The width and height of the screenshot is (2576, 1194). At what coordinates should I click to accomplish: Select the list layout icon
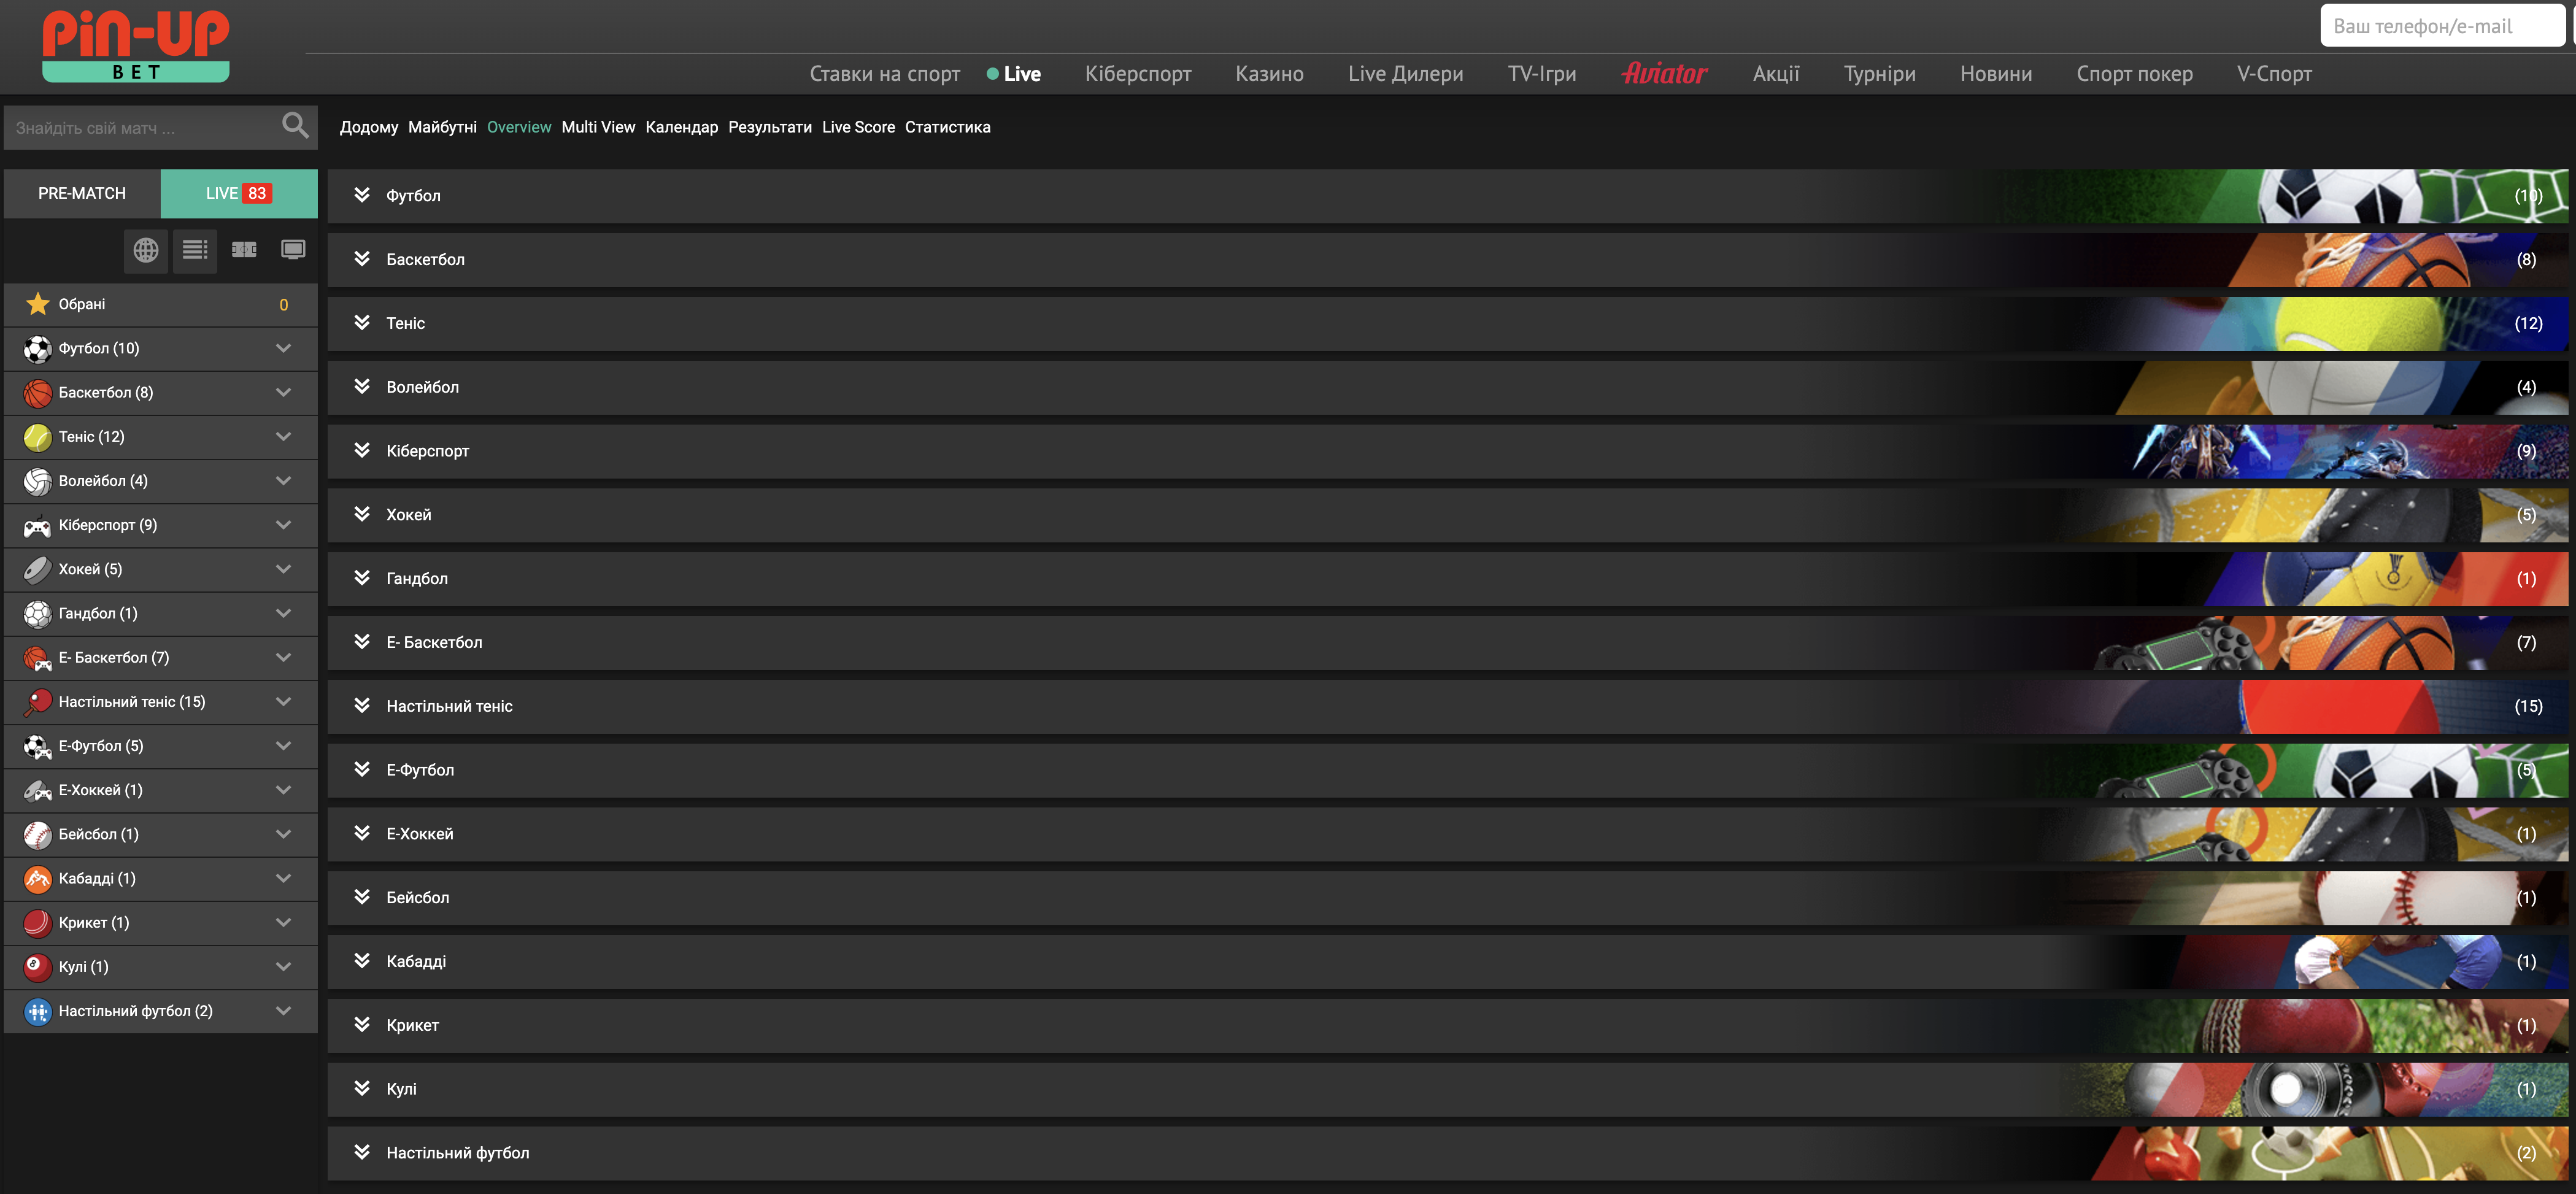click(x=195, y=250)
